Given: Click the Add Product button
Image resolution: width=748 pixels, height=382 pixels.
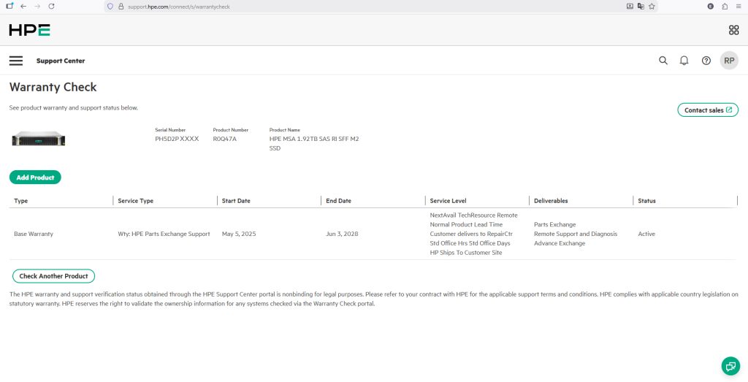Looking at the screenshot, I should [35, 177].
